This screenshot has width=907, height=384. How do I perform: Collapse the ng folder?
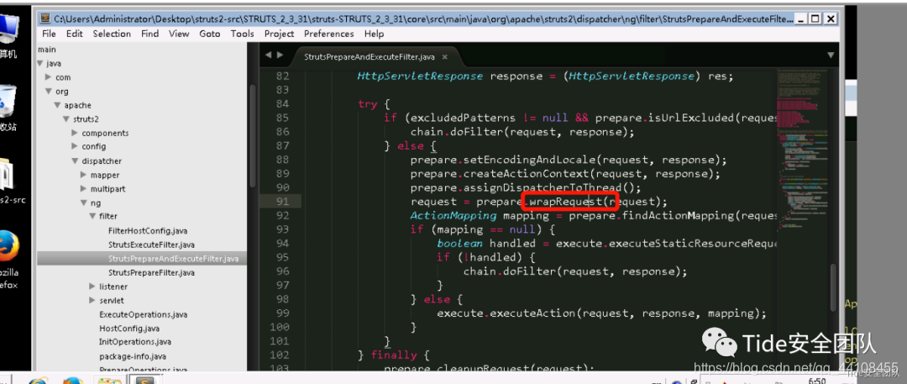83,203
